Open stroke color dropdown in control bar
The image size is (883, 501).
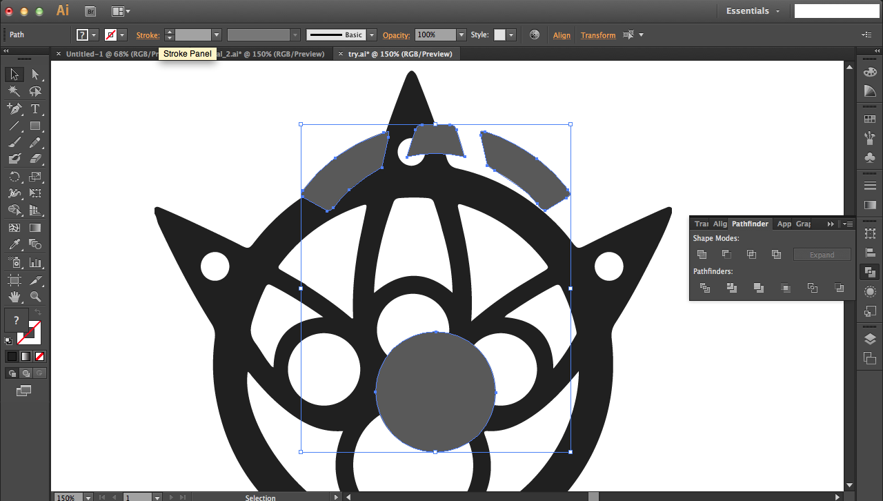[x=122, y=35]
